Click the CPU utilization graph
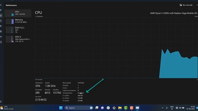This screenshot has height=111, width=198. click(116, 48)
